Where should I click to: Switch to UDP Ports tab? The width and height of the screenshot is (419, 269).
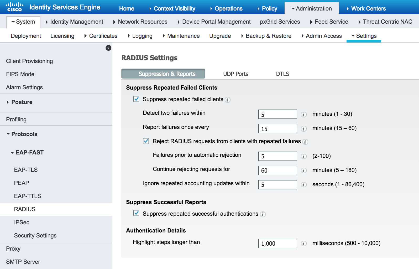click(x=236, y=74)
